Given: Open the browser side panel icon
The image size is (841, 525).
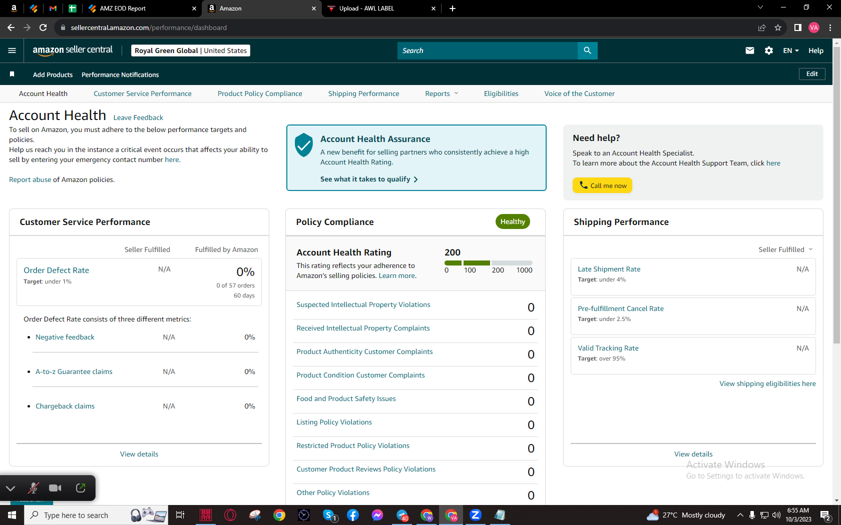Looking at the screenshot, I should click(x=797, y=27).
